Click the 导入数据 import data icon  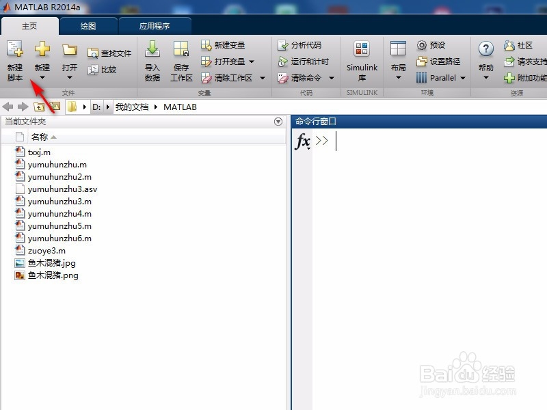[x=152, y=49]
